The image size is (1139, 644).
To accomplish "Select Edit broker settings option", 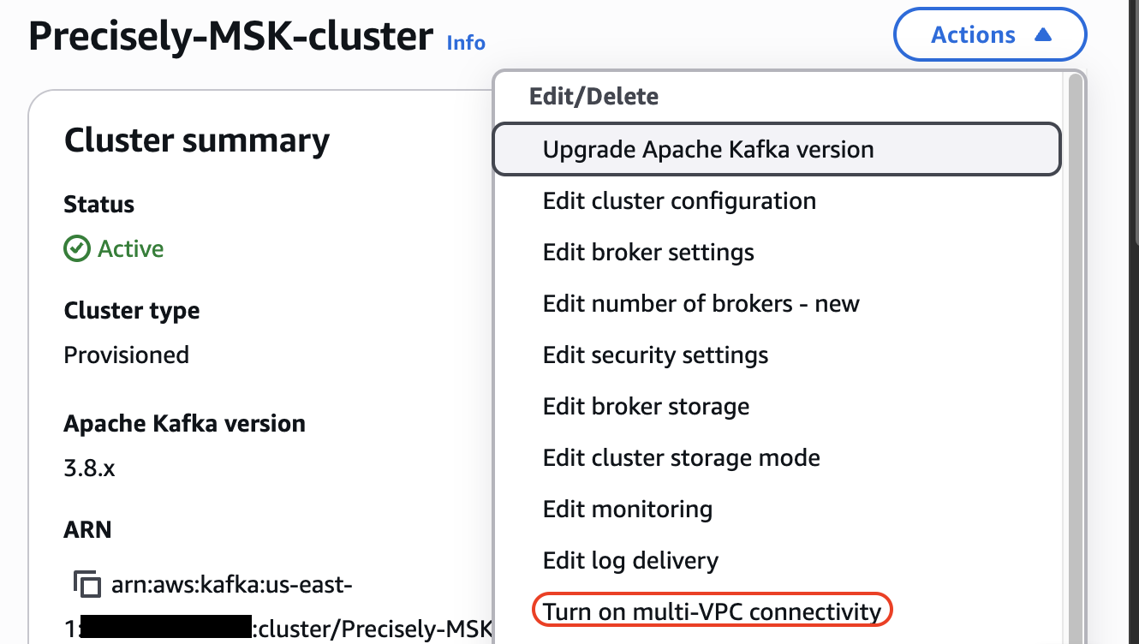I will click(777, 253).
